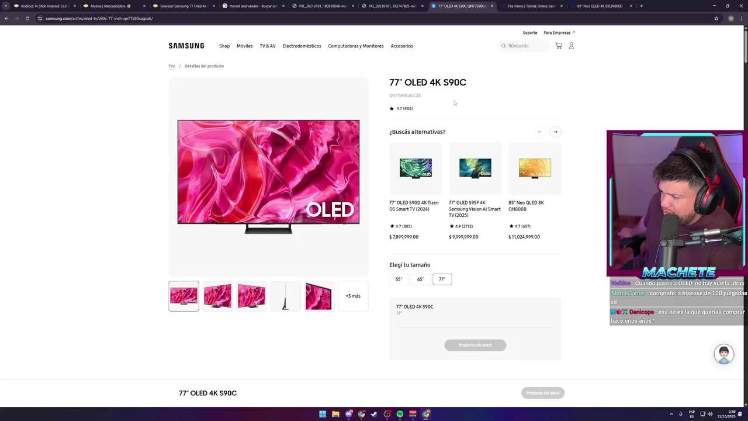This screenshot has width=748, height=421.
Task: Switch to Muteki MercadoLibre tab
Action: [x=114, y=6]
